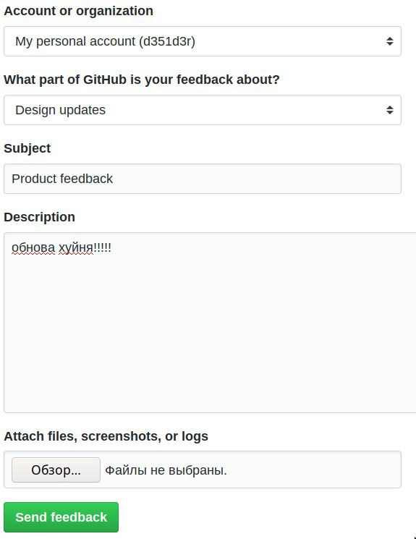Click the 'What part of GitHub is your feedback about?' label

tap(142, 80)
